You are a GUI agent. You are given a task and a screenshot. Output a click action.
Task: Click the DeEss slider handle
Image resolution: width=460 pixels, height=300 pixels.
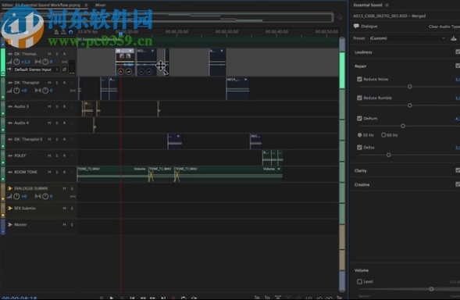(x=389, y=155)
